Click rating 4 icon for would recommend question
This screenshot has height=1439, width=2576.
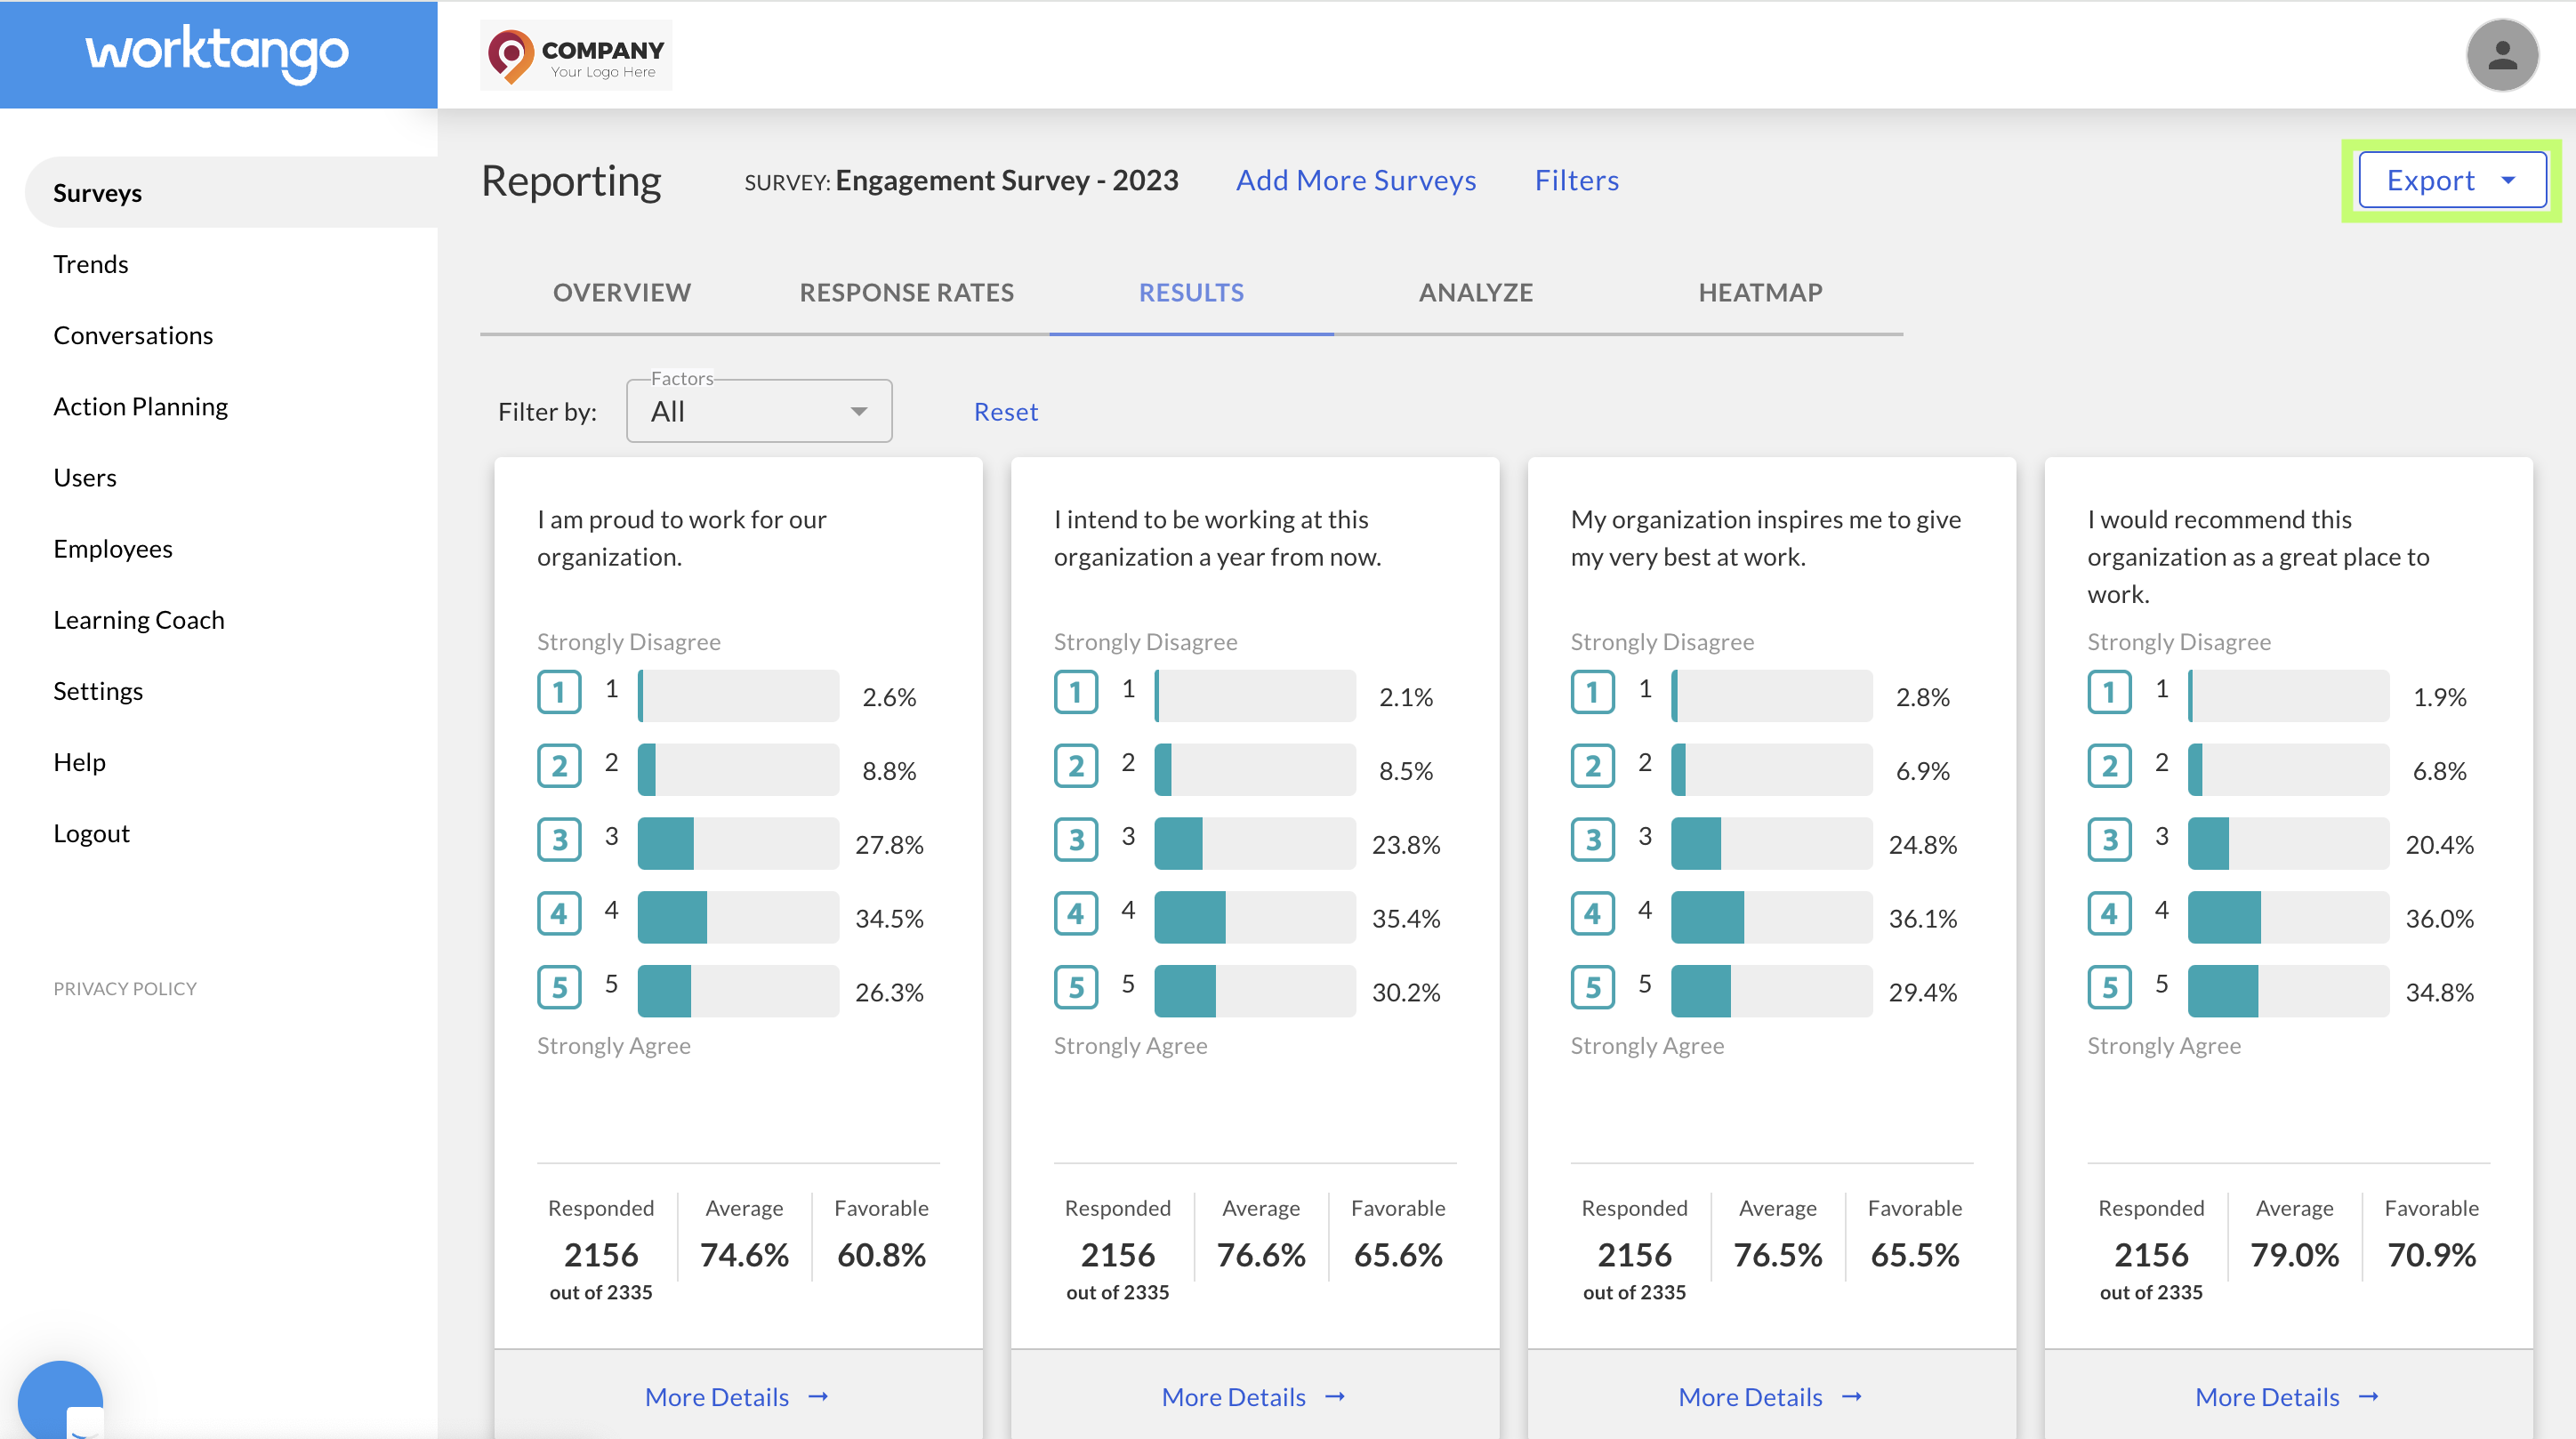(2110, 914)
